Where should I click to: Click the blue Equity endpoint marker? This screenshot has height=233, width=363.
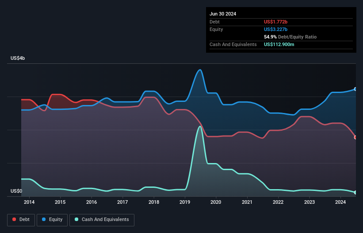(355, 89)
